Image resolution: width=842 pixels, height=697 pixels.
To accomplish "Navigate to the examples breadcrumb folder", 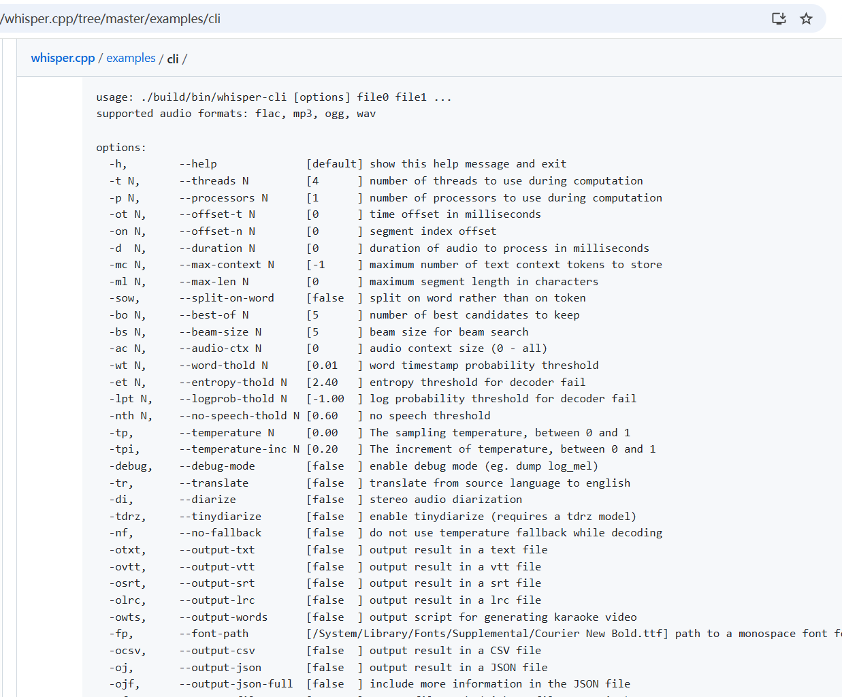I will [131, 58].
